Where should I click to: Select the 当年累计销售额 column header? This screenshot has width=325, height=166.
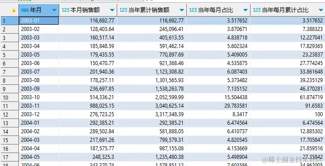[x=152, y=10]
